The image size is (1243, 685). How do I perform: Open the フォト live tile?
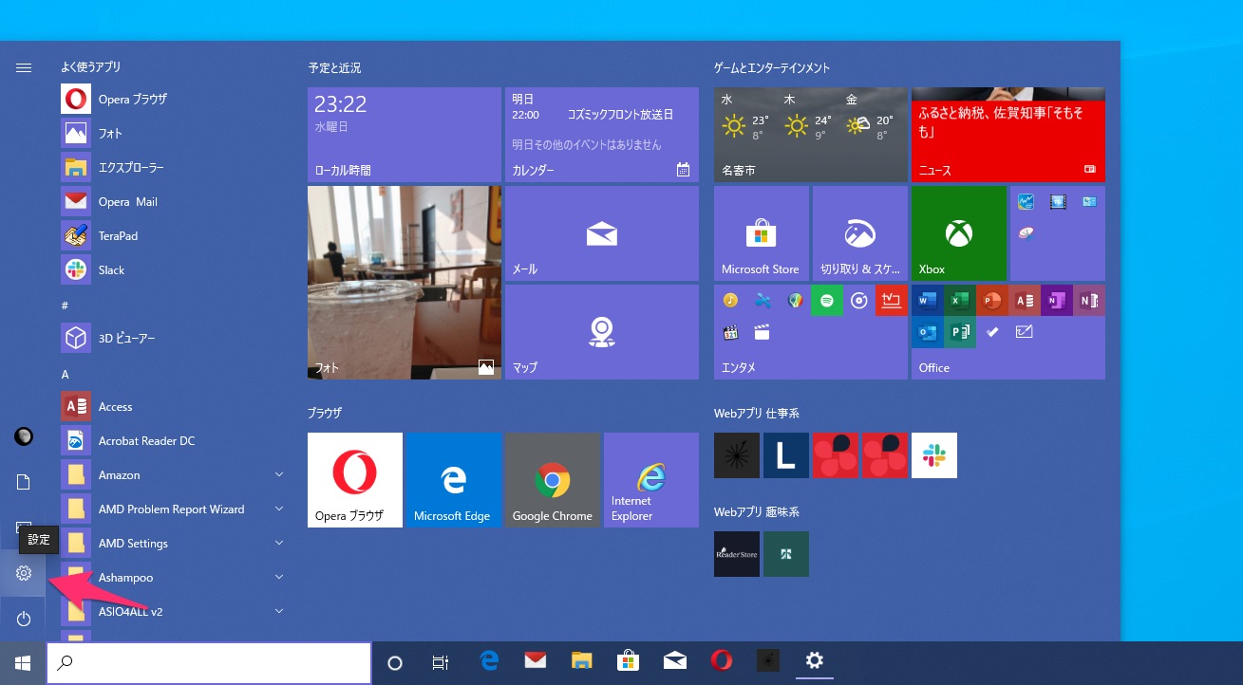405,283
